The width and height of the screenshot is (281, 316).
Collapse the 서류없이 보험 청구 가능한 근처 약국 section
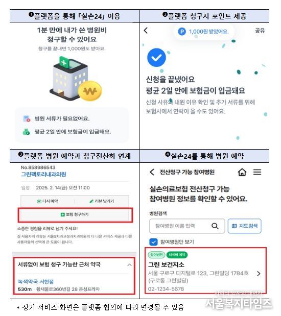click(x=129, y=265)
